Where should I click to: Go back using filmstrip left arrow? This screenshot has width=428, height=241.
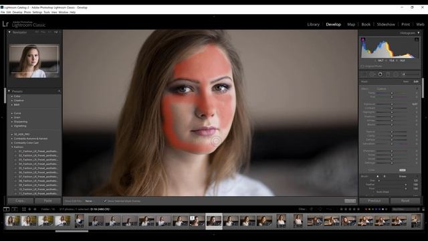coord(29,210)
